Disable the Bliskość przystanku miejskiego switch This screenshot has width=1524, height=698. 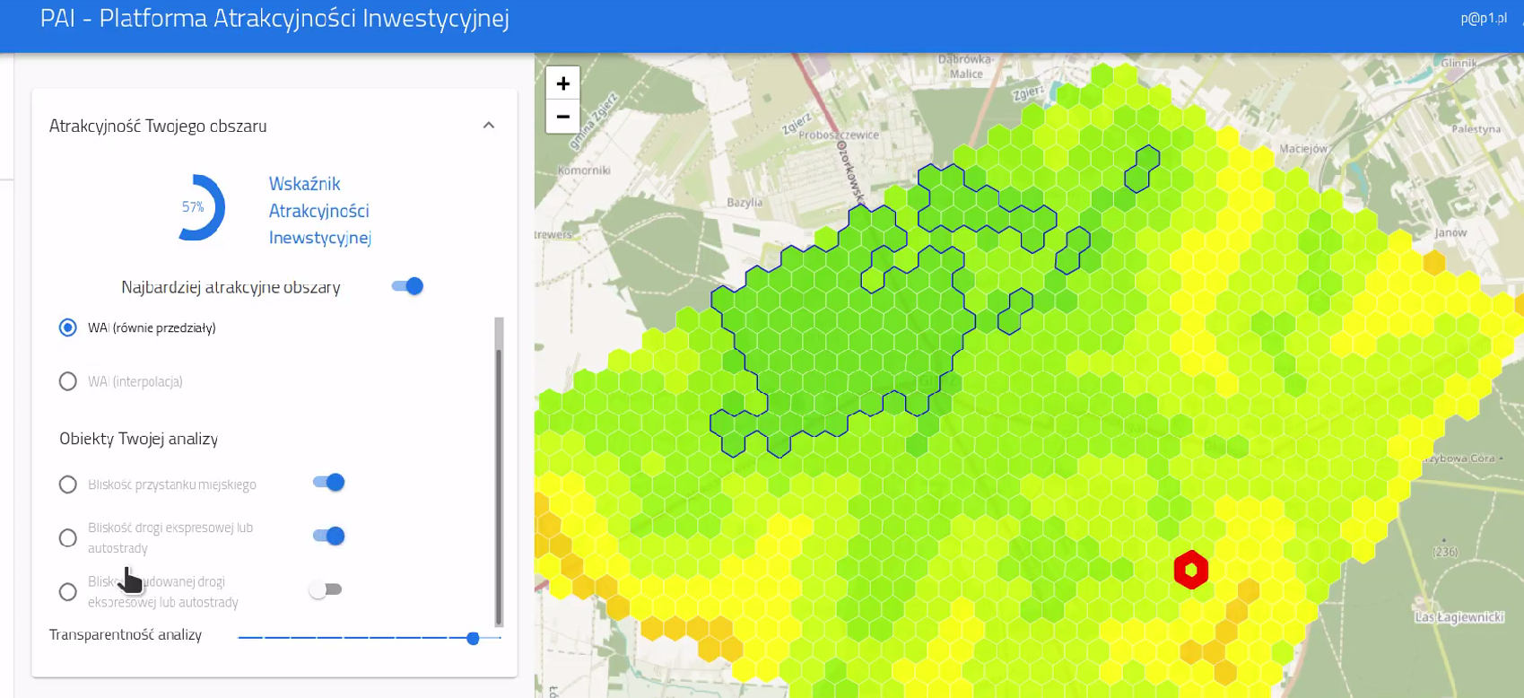(x=328, y=483)
